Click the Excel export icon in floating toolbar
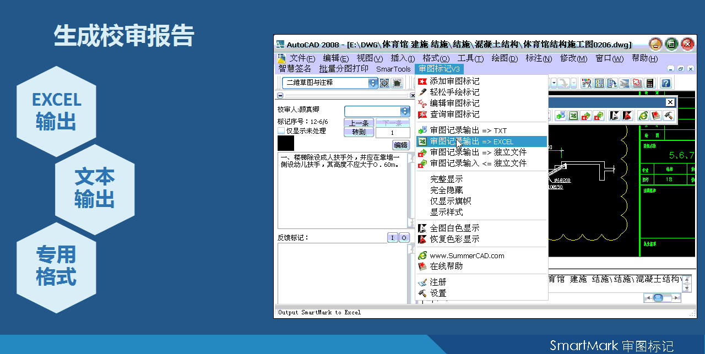 [x=573, y=116]
